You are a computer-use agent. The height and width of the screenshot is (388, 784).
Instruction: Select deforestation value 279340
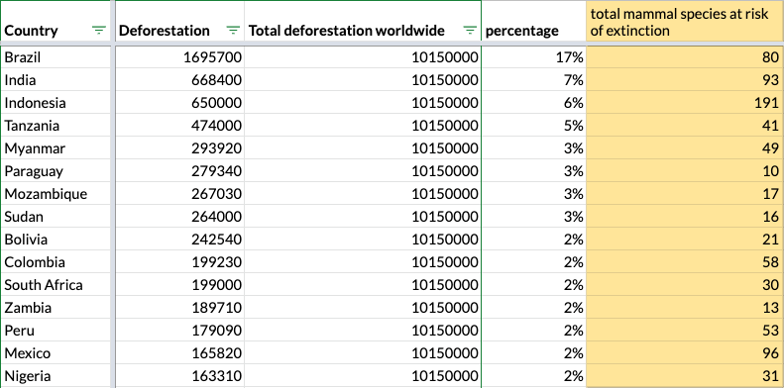(180, 171)
